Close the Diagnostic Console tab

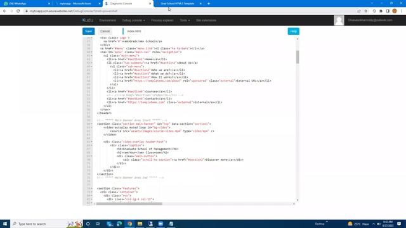coord(150,4)
